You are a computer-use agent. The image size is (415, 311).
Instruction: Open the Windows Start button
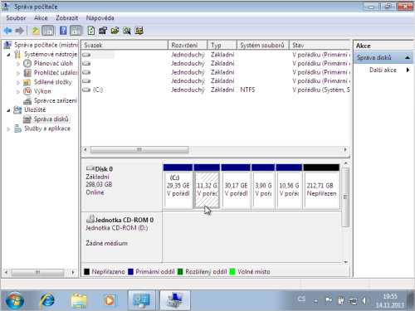[x=15, y=300]
